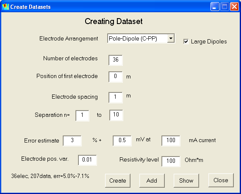Click the red X window close icon
241x194 pixels.
234,7
